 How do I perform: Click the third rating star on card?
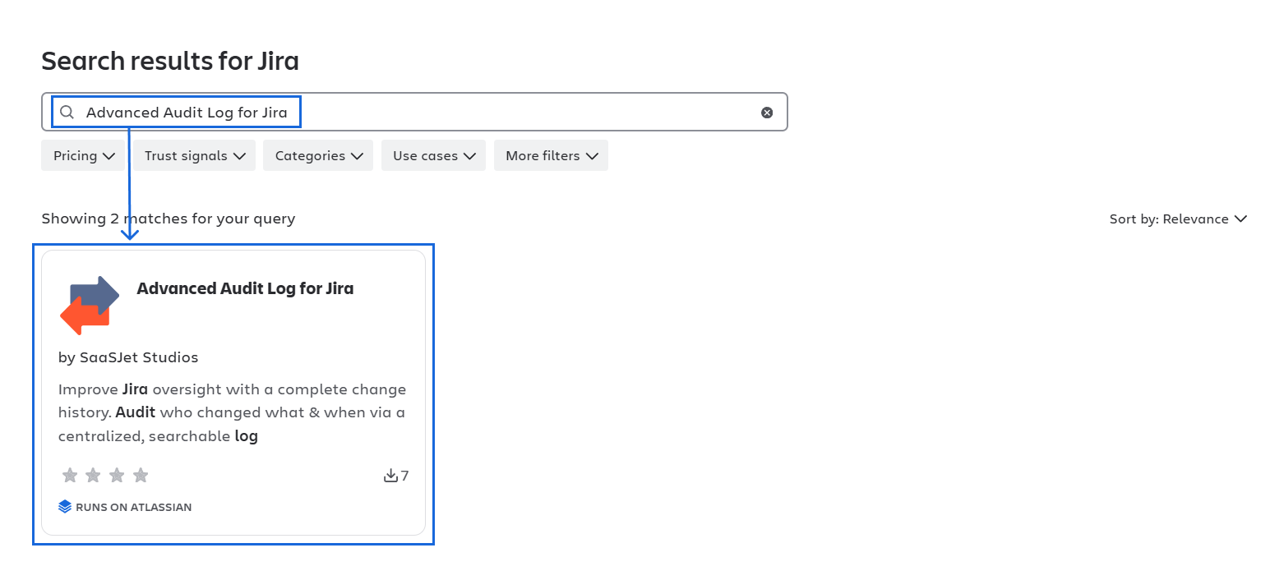point(117,476)
